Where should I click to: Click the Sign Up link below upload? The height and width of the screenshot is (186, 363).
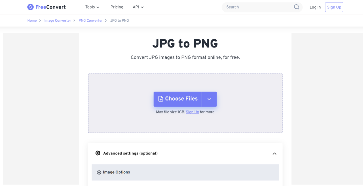click(192, 112)
